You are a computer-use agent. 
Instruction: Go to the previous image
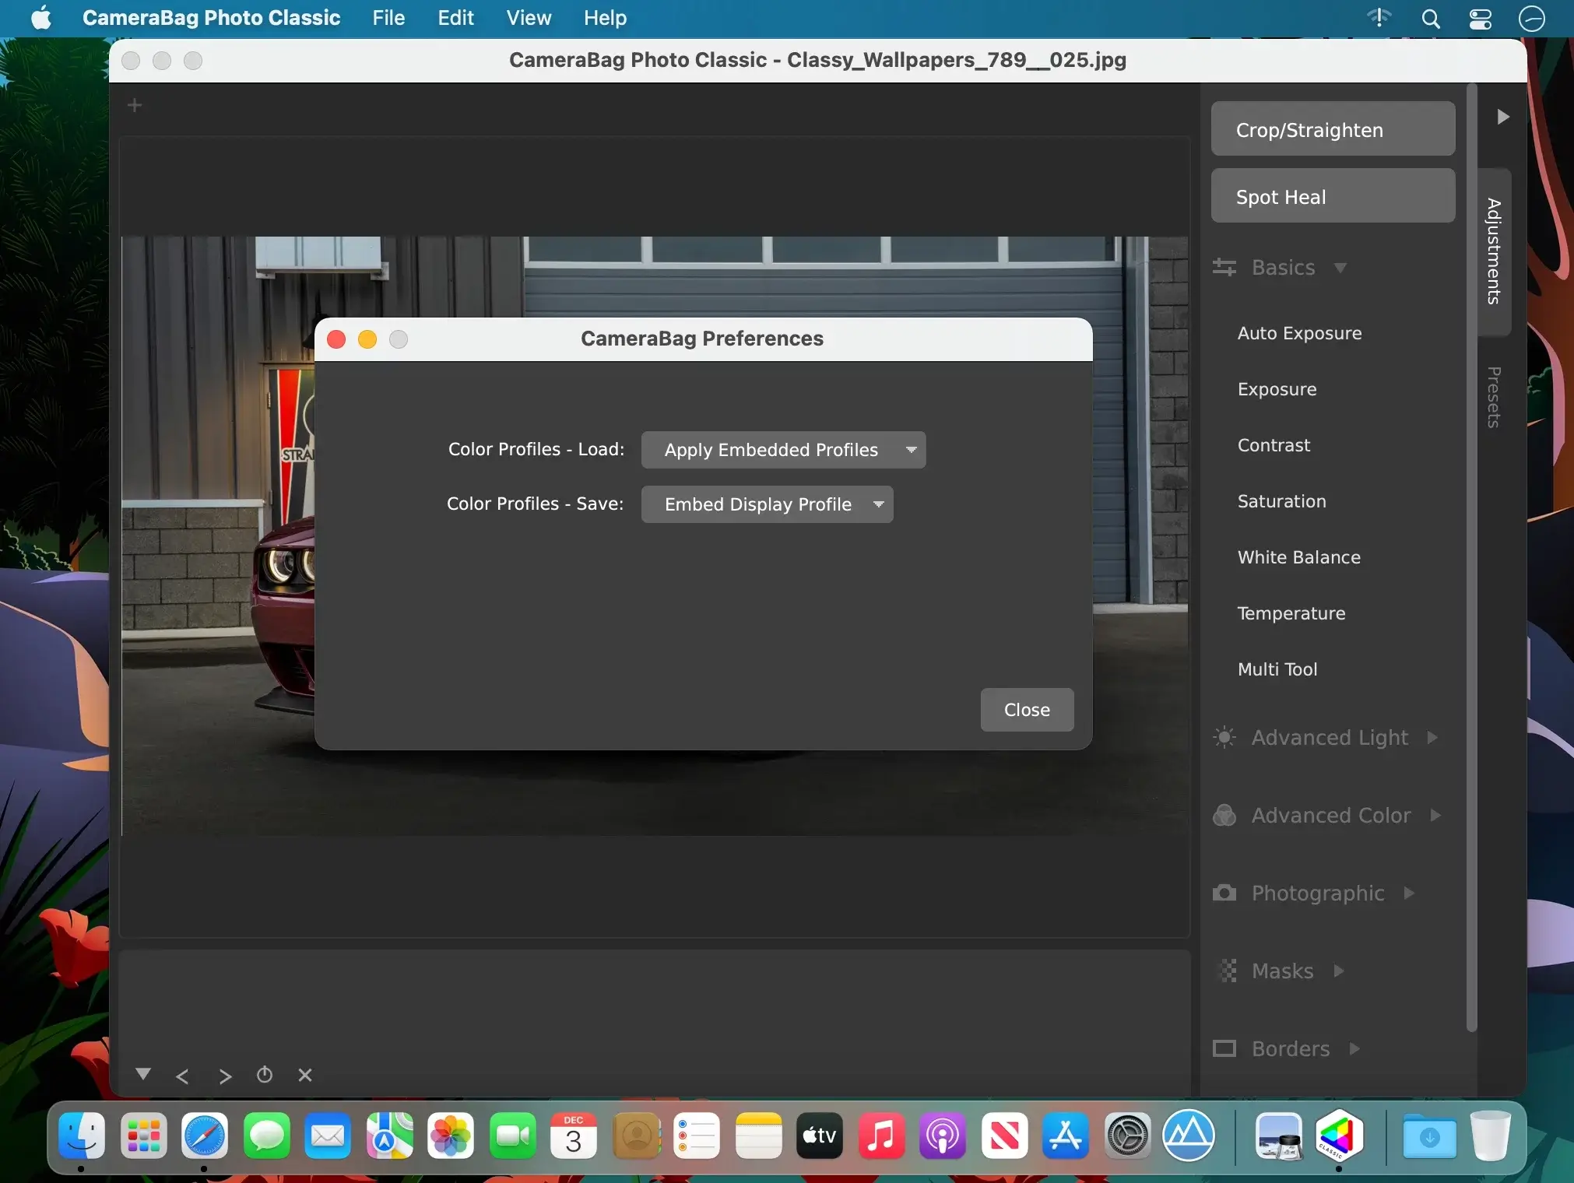point(182,1076)
